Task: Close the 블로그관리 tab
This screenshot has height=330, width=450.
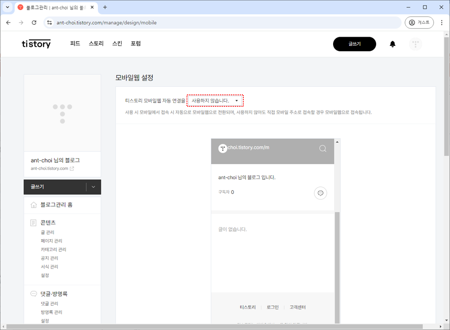Action: (92, 7)
